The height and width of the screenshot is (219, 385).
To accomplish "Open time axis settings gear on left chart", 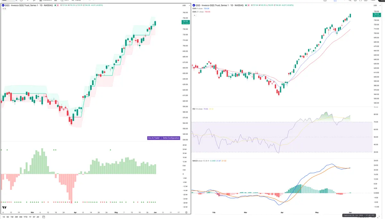I will tap(186, 212).
